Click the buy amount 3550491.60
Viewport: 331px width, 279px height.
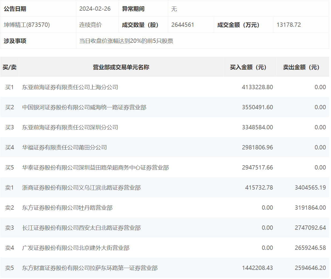[258, 107]
